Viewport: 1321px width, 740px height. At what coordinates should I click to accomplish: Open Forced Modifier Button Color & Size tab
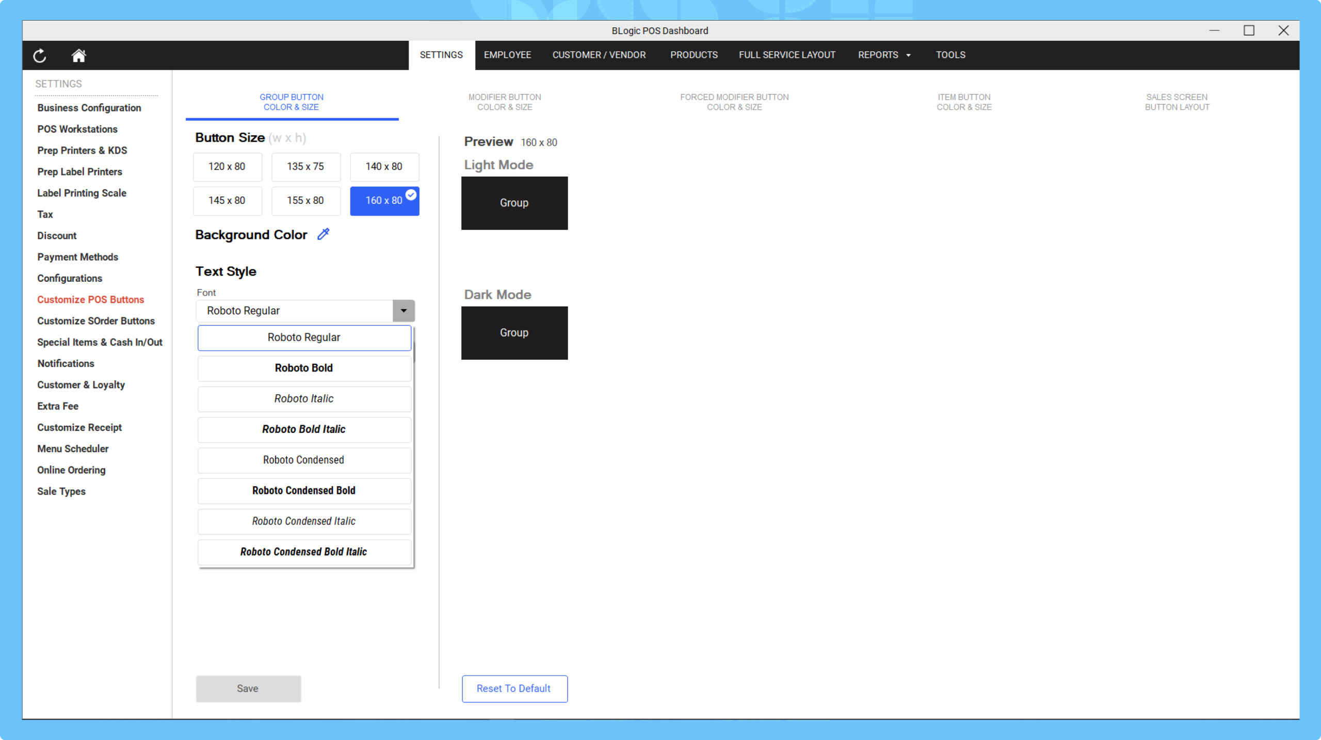point(734,102)
